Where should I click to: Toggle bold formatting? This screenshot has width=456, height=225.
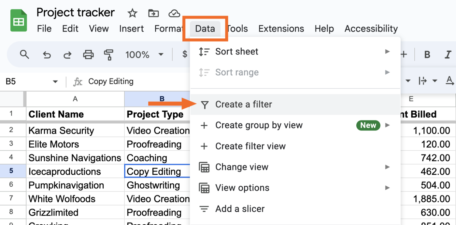(x=427, y=55)
